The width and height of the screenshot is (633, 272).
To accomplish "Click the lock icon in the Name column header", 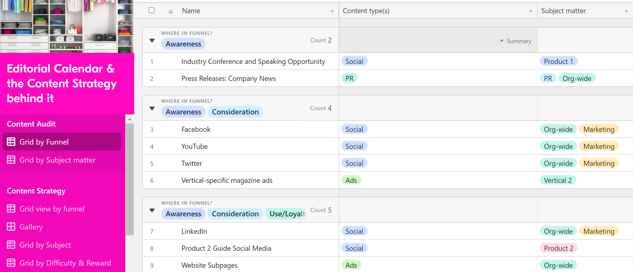I will pyautogui.click(x=170, y=11).
